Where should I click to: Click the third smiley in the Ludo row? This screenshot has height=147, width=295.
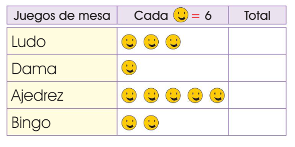coord(173,42)
